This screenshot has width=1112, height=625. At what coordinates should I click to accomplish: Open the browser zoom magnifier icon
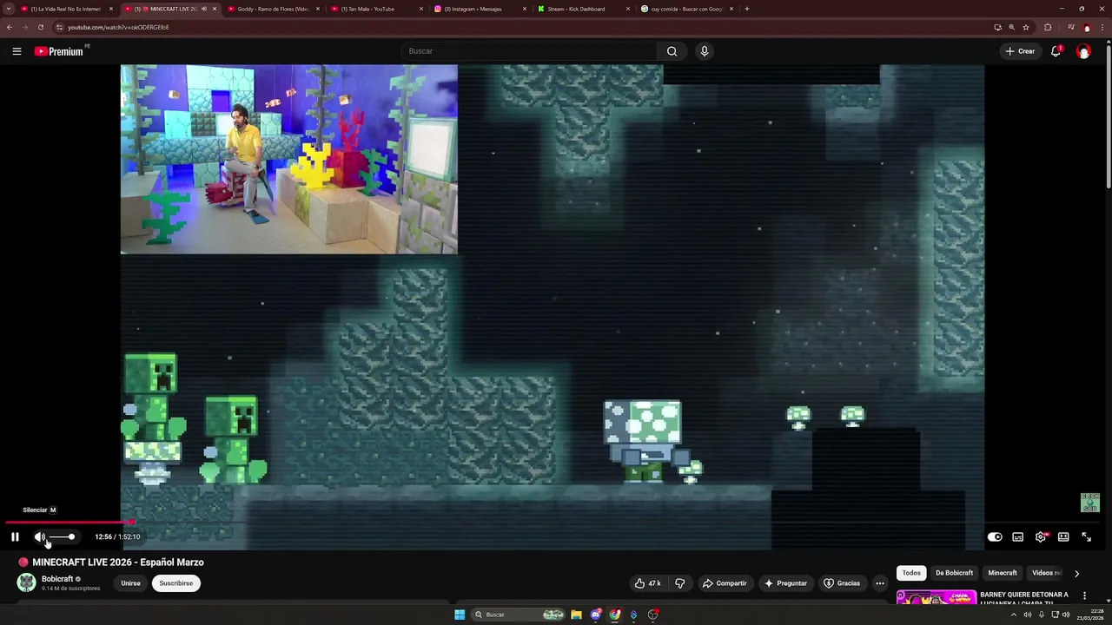point(1011,27)
